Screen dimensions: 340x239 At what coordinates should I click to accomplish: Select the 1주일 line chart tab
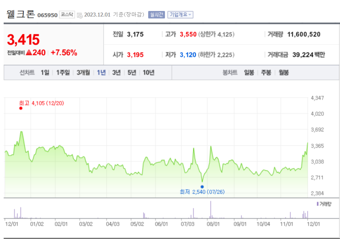[x=63, y=72]
